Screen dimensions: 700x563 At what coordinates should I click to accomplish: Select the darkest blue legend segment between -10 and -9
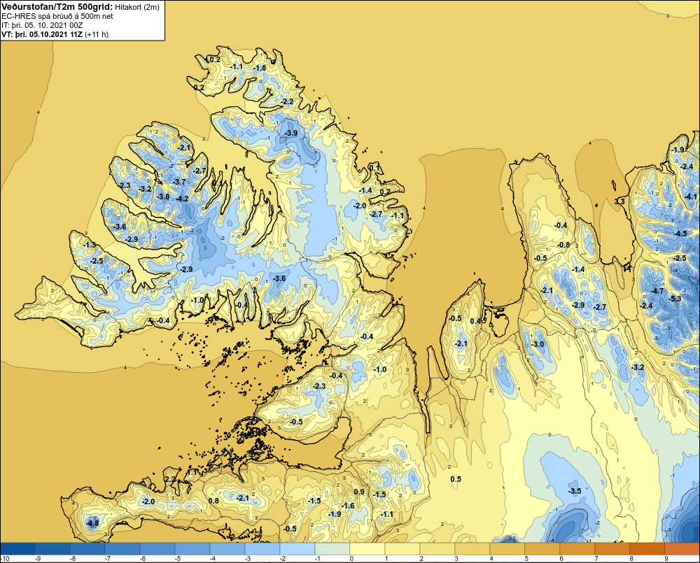[17, 548]
